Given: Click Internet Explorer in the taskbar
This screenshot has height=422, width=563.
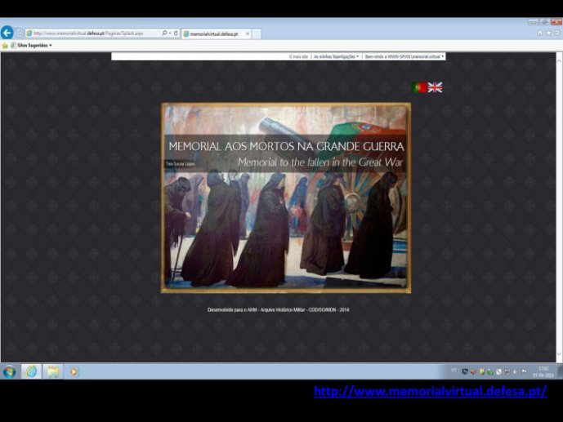Looking at the screenshot, I should pyautogui.click(x=31, y=371).
